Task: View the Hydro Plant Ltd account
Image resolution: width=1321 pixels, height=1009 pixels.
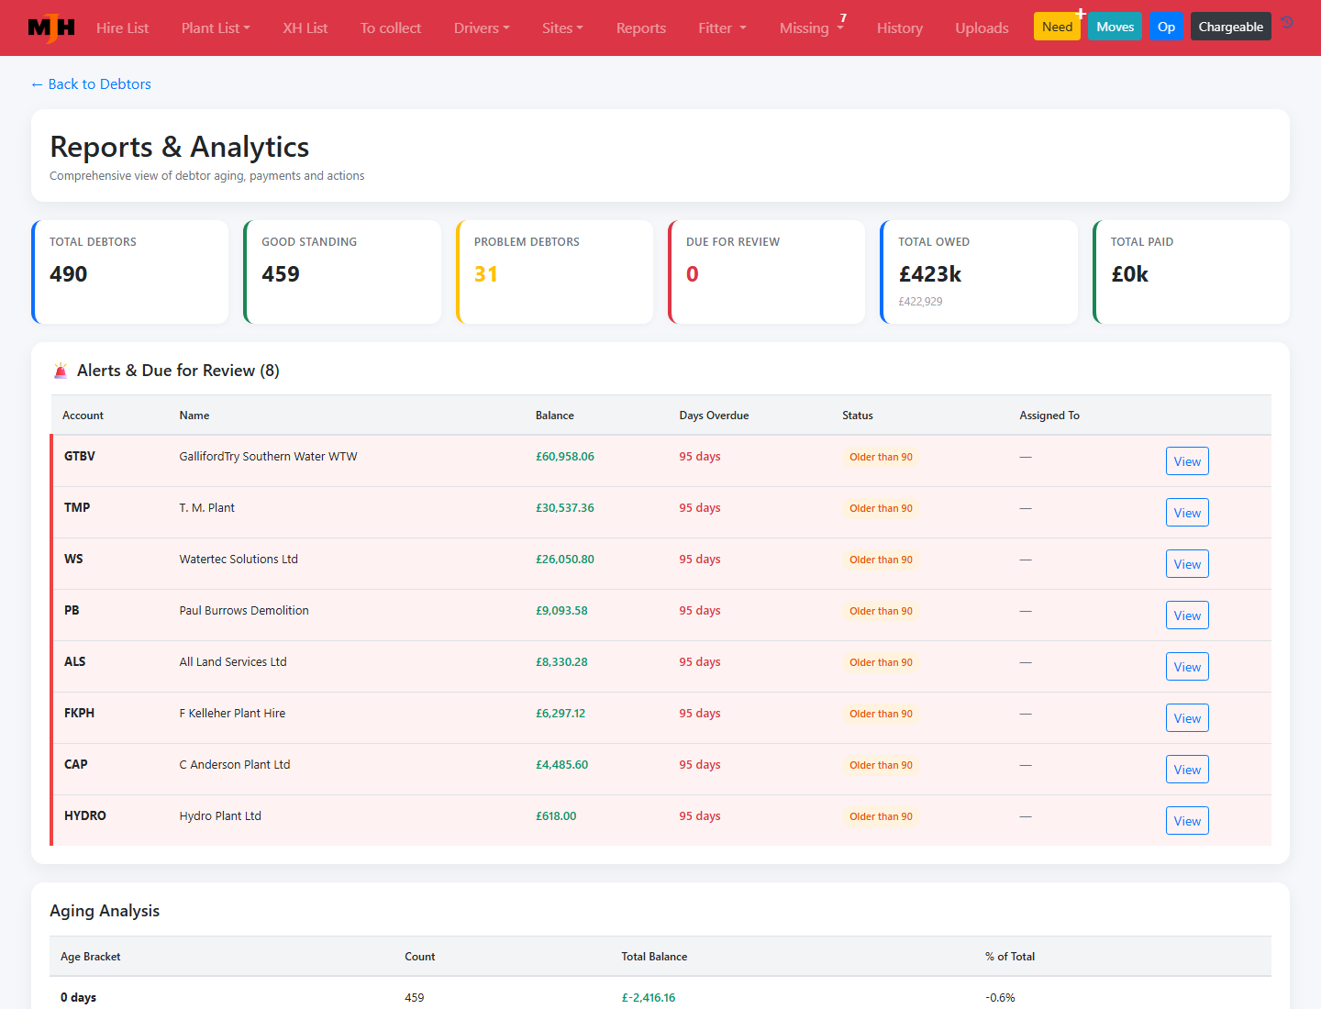Action: click(1187, 821)
